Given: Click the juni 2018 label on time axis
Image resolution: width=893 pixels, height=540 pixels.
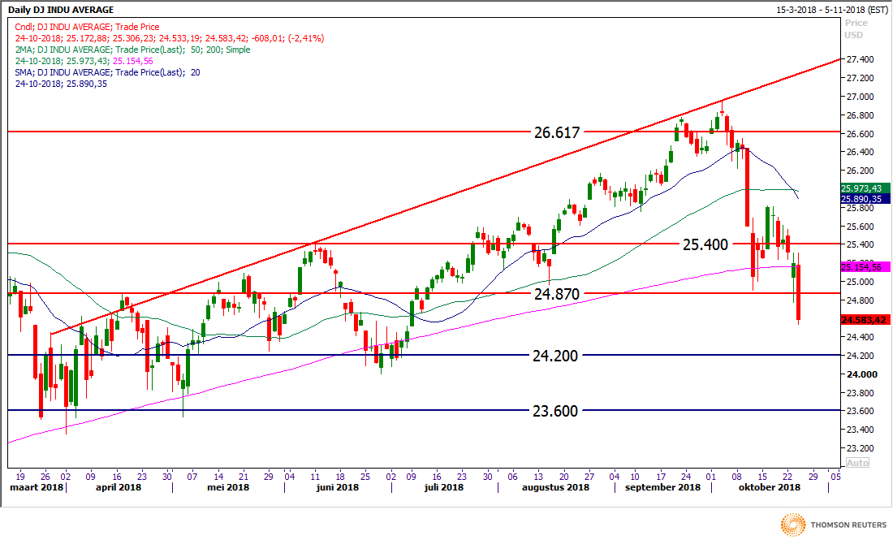Looking at the screenshot, I should click(x=336, y=487).
